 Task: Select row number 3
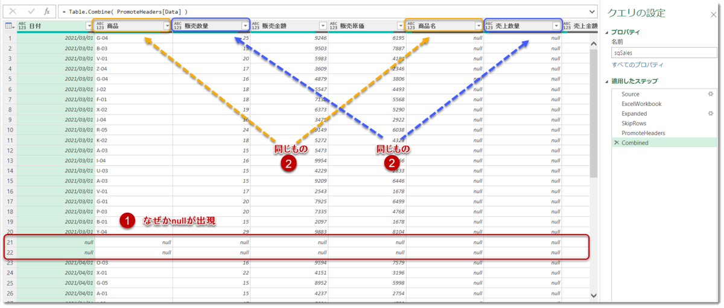10,58
